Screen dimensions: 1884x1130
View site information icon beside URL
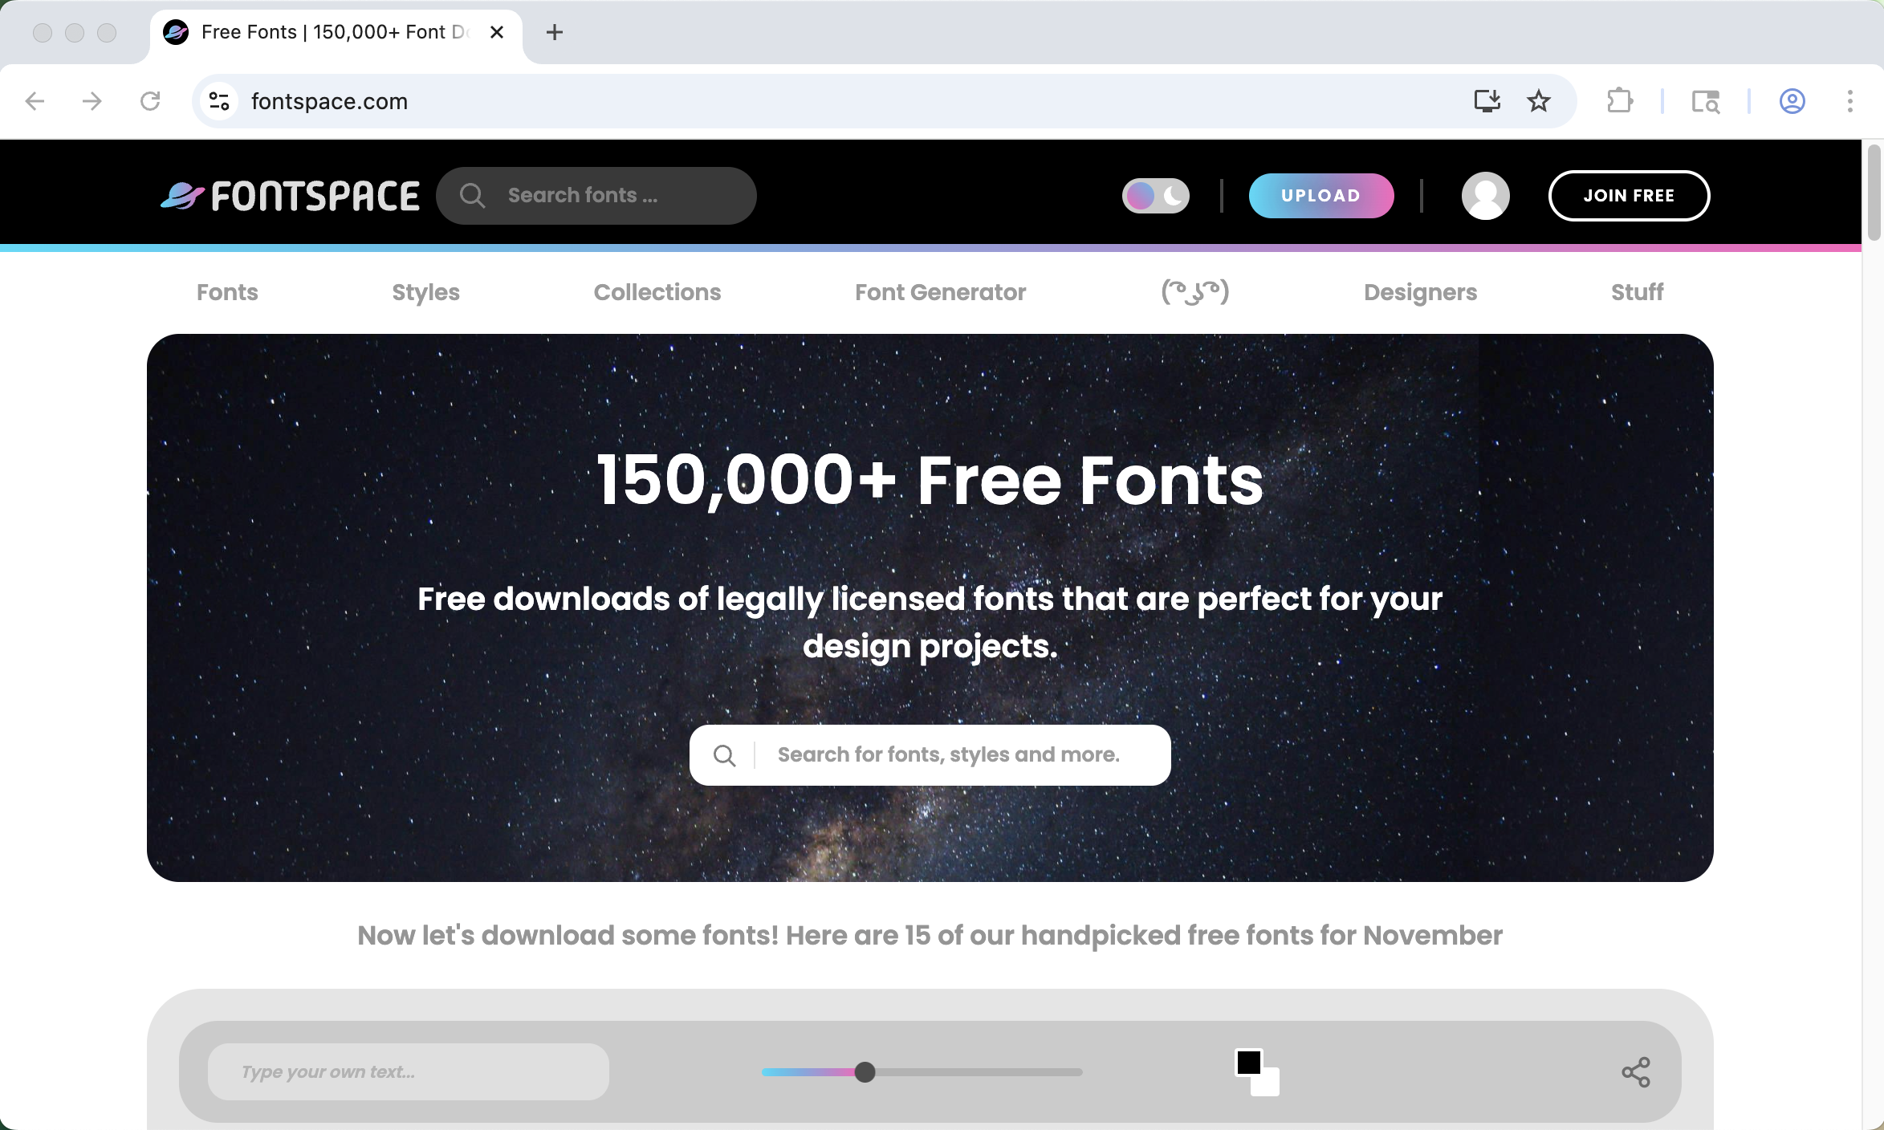(219, 101)
